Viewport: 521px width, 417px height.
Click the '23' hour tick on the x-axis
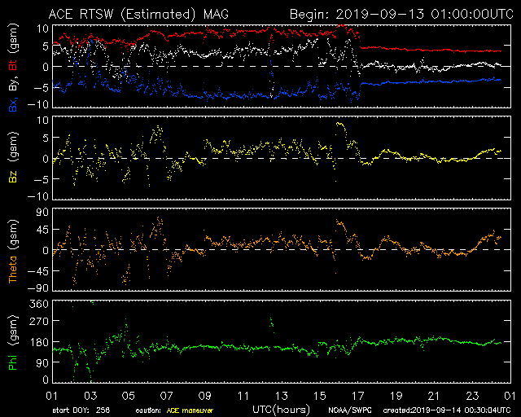[x=471, y=395]
